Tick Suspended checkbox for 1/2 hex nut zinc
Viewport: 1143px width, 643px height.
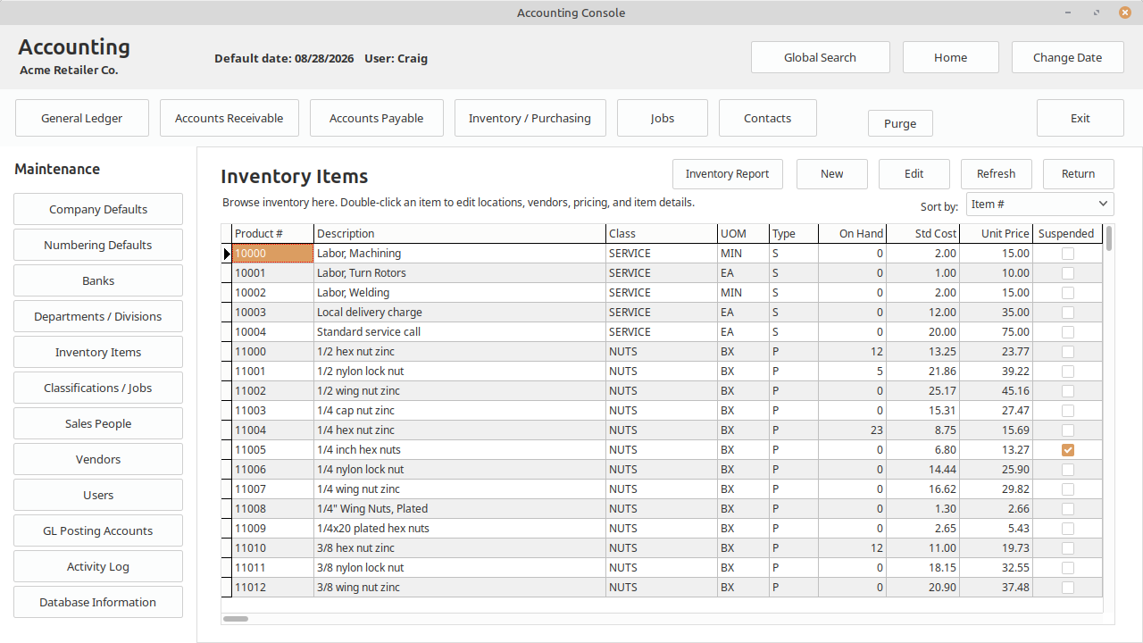(1067, 352)
